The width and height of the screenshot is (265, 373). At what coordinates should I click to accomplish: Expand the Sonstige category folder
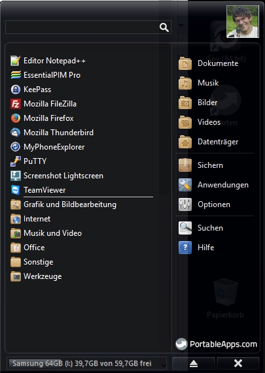(x=31, y=262)
